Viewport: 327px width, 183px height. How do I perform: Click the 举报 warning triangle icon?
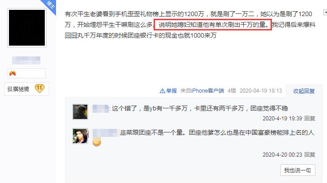click(x=162, y=91)
